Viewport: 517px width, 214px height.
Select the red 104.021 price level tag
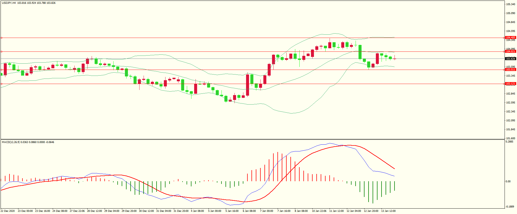(x=511, y=51)
